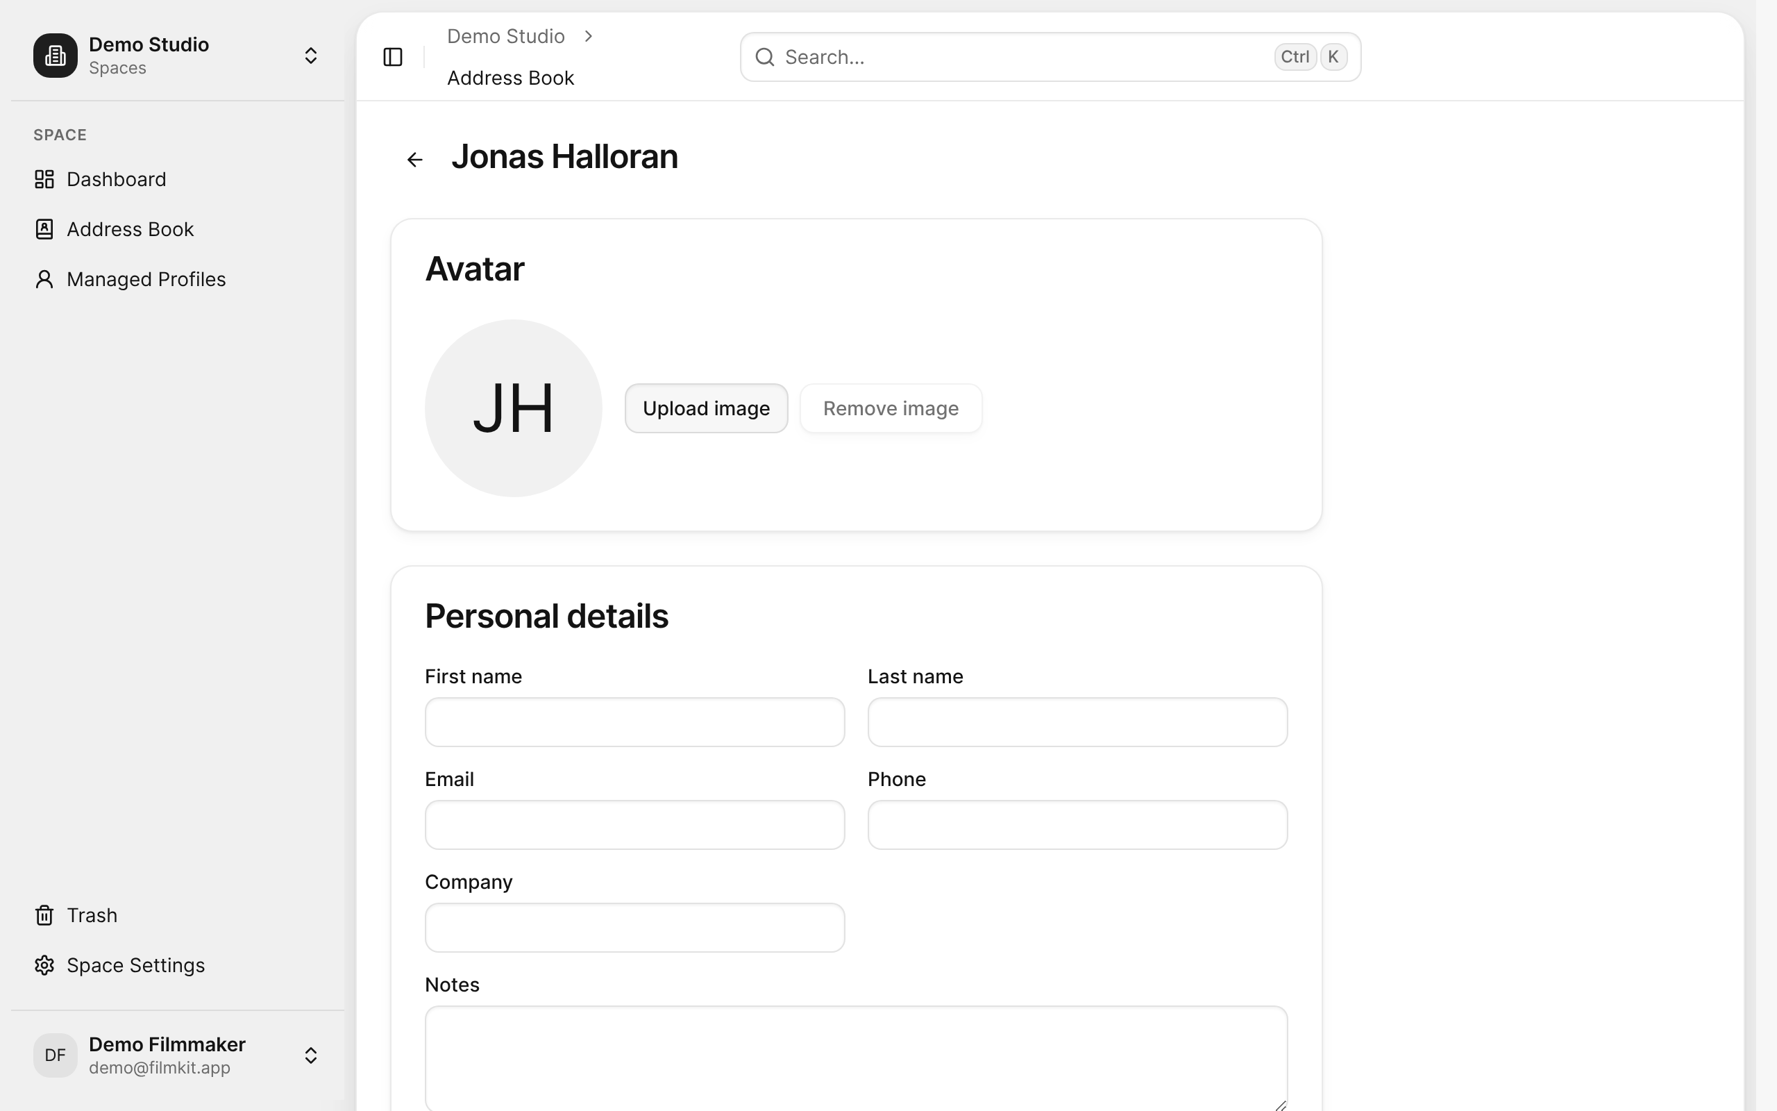Click the Remove image button
Image resolution: width=1777 pixels, height=1111 pixels.
(x=891, y=408)
